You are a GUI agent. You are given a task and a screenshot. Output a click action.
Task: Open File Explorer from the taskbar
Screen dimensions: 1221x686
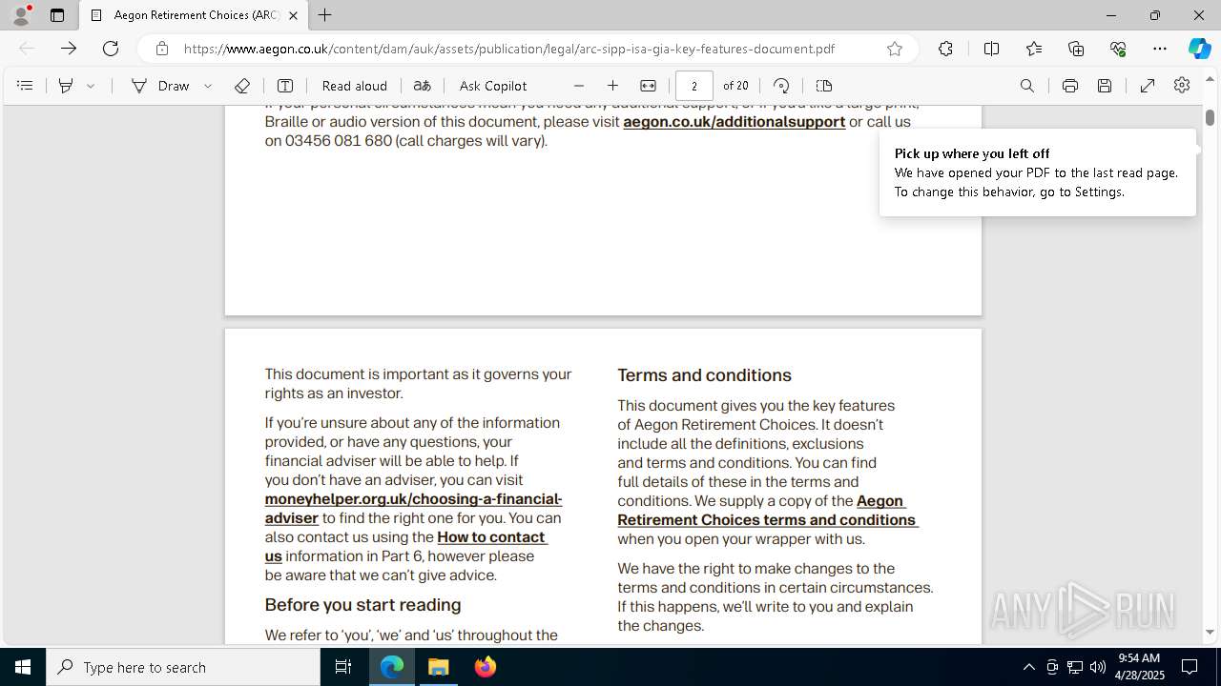point(439,667)
